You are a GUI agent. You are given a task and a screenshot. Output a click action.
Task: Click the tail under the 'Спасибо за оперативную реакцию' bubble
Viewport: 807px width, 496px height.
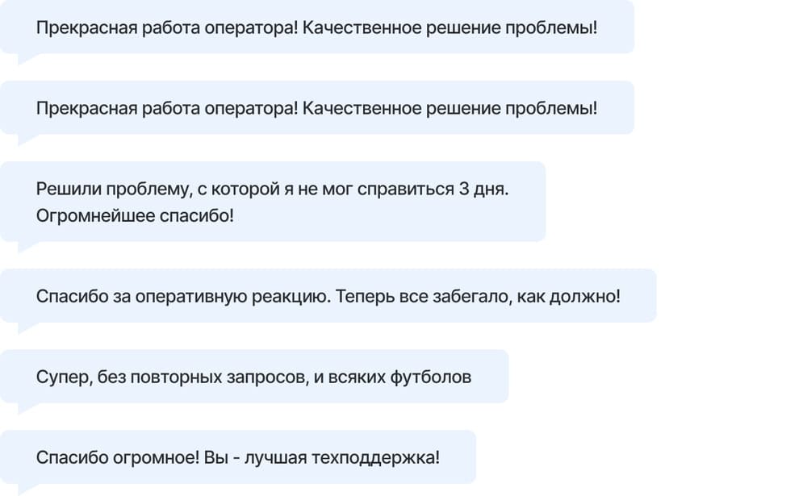point(27,327)
